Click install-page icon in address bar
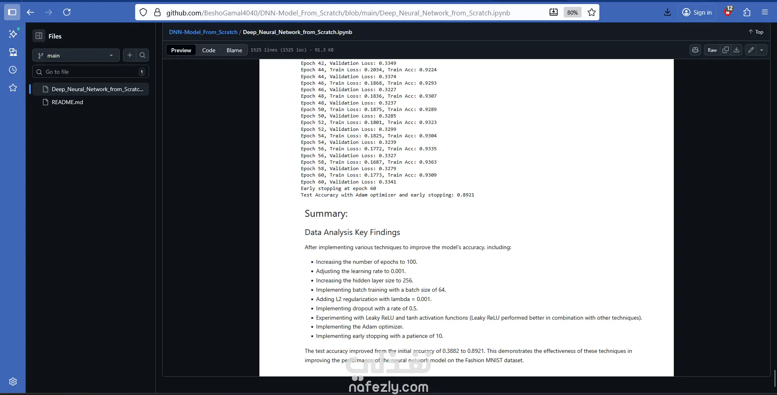This screenshot has height=395, width=777. pos(554,12)
